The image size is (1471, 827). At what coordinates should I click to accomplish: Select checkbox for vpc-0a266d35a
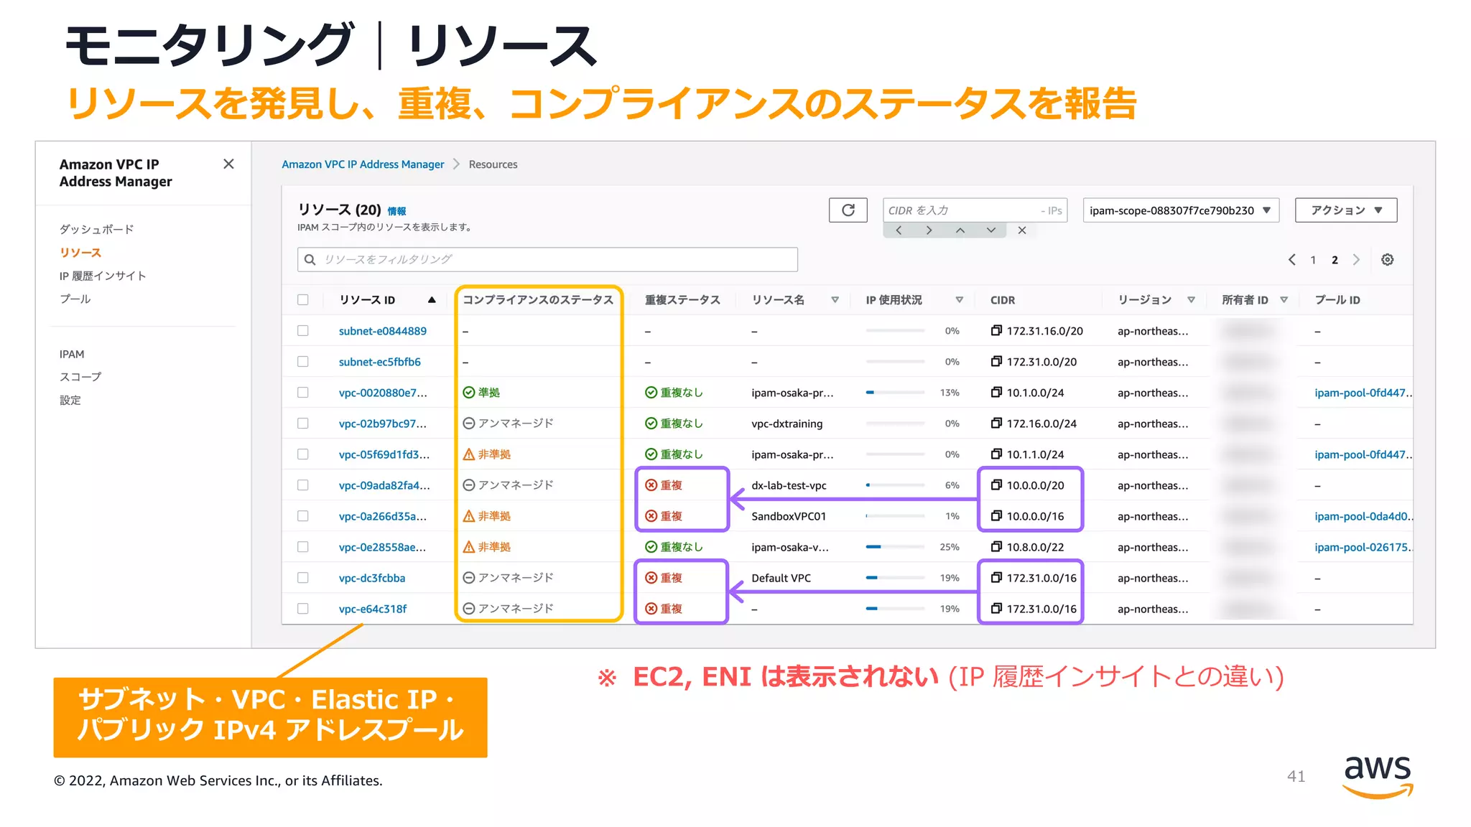(x=303, y=515)
